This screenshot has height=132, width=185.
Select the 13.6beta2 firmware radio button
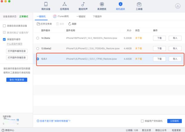[38, 48]
